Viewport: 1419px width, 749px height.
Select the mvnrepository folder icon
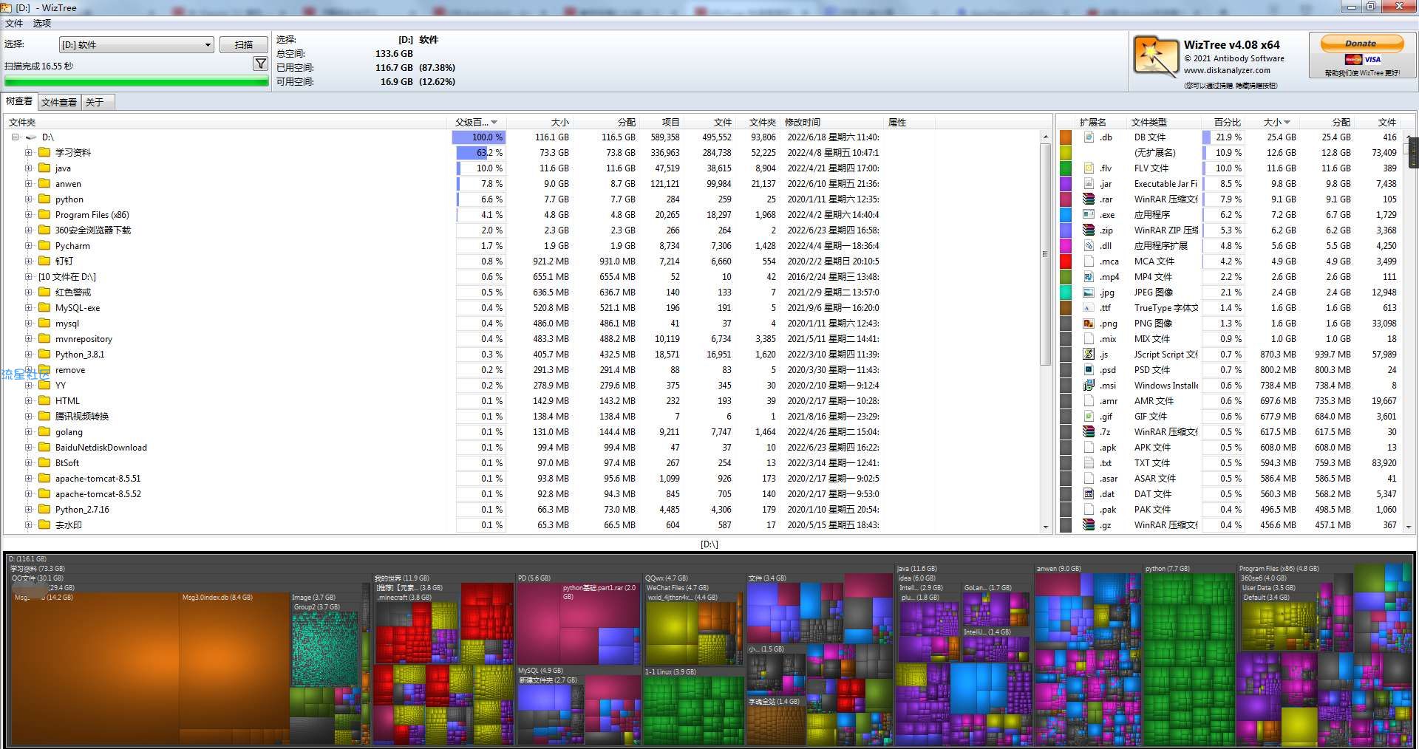click(x=44, y=338)
